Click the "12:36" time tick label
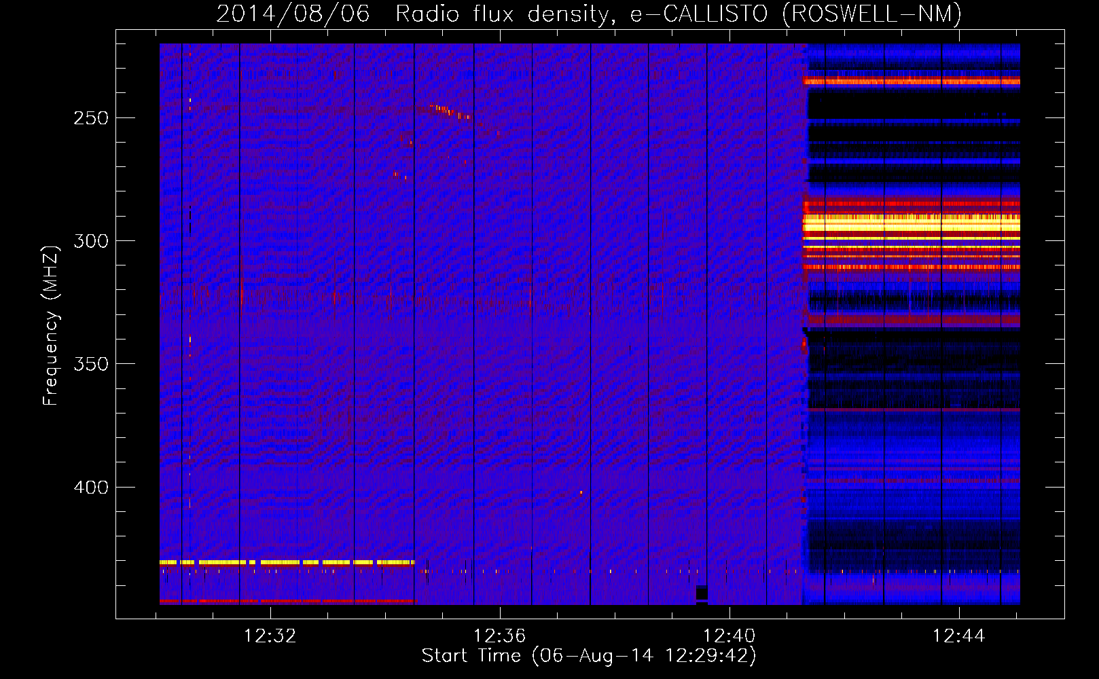This screenshot has width=1099, height=679. (x=499, y=636)
